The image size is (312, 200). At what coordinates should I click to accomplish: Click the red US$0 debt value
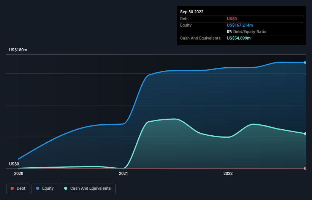click(x=232, y=19)
